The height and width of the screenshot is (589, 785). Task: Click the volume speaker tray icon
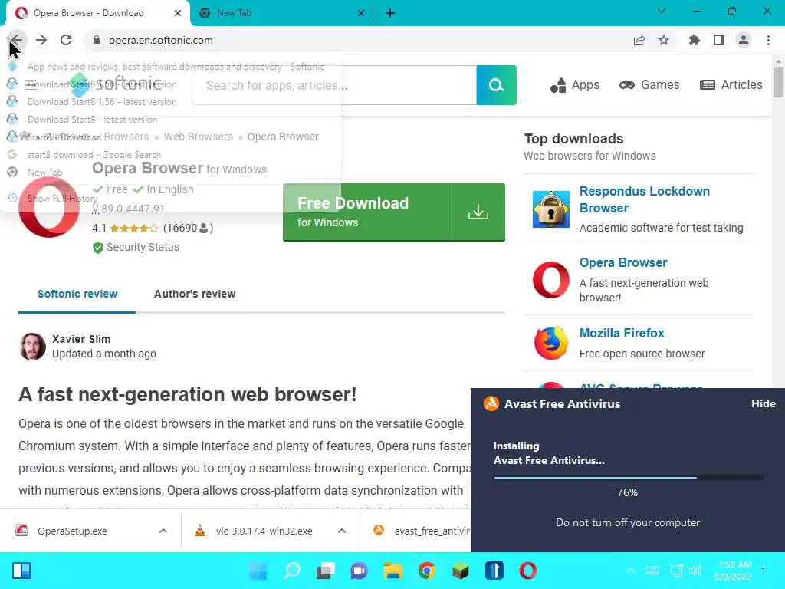[x=695, y=571]
